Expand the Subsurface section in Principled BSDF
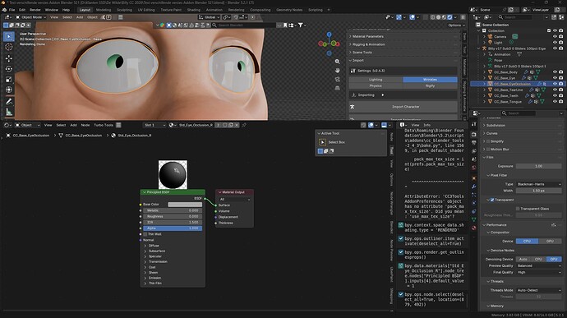The height and width of the screenshot is (318, 567). pyautogui.click(x=157, y=251)
